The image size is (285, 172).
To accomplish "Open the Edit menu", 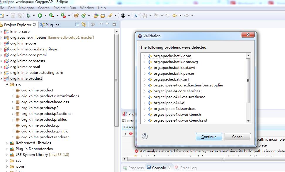I will pos(11,8).
